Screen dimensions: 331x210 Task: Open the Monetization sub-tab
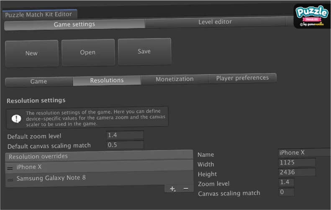[174, 79]
